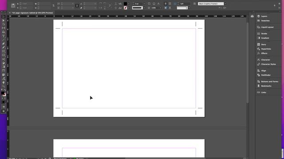Click the opacity 100% field

coord(155,8)
